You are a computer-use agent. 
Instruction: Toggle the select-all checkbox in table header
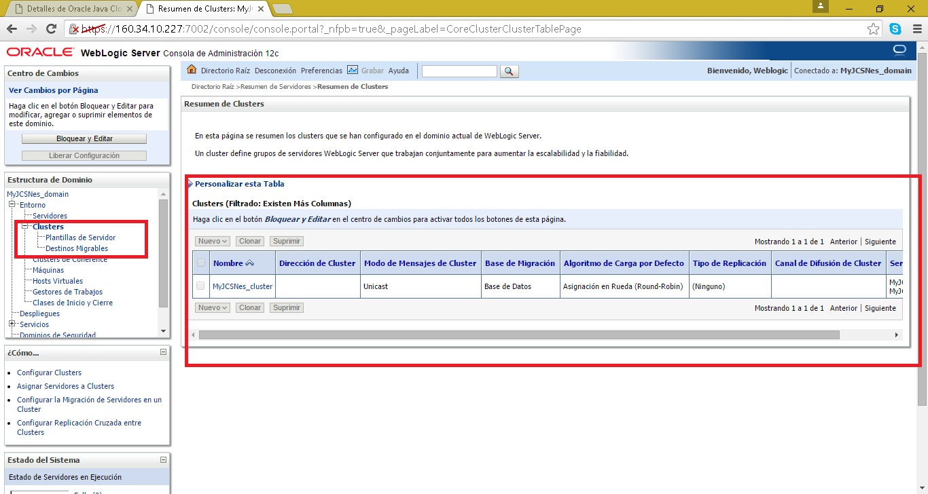pyautogui.click(x=200, y=263)
